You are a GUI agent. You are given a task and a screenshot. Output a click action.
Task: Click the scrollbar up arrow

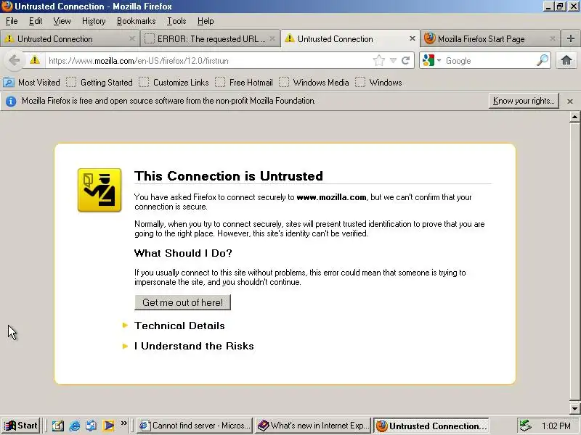[x=574, y=117]
